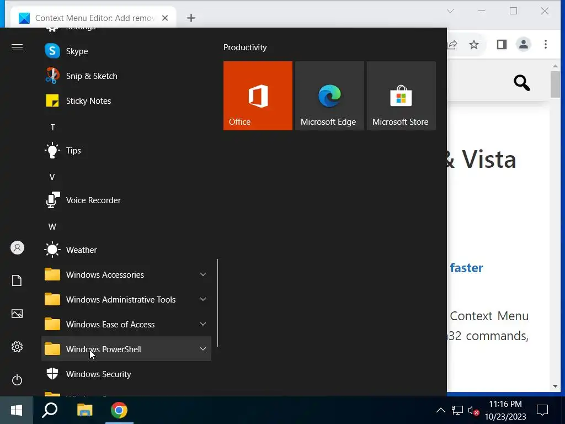Launch Voice Recorder
The width and height of the screenshot is (565, 424).
pos(126,200)
